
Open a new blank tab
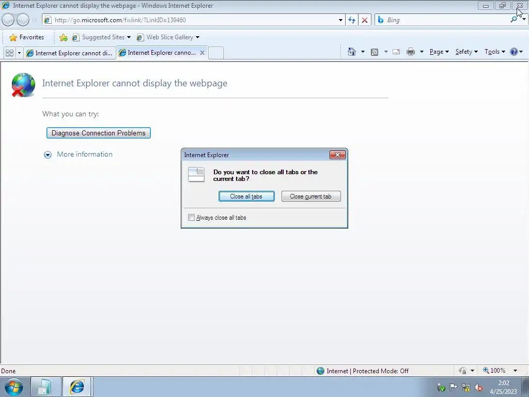[216, 53]
